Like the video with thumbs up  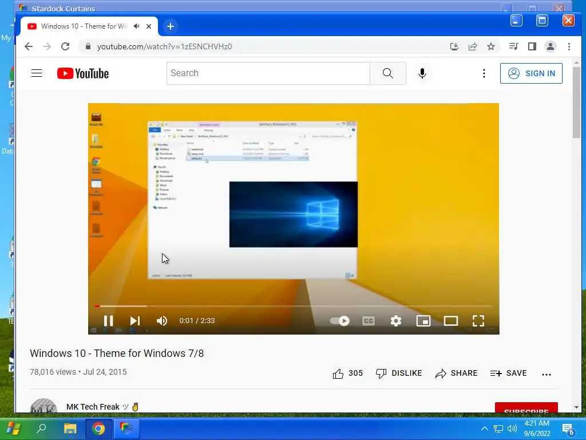347,374
